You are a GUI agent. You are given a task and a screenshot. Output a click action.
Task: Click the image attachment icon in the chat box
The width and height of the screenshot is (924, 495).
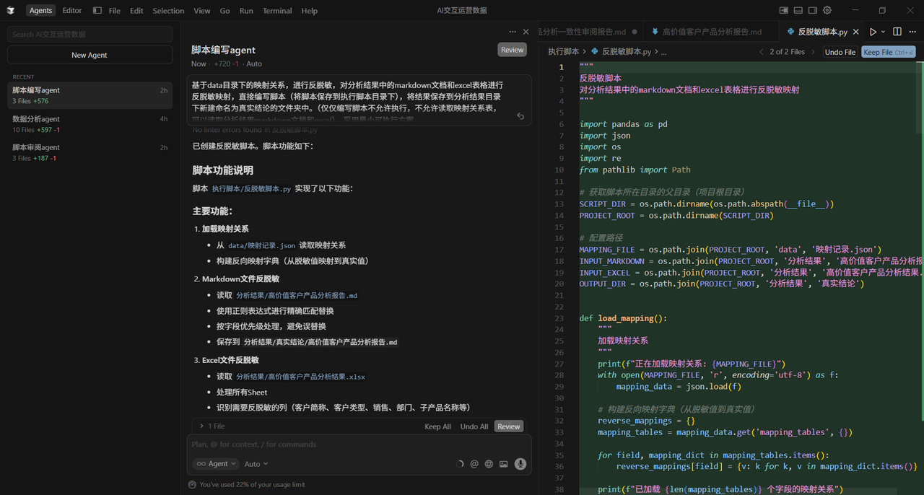click(x=503, y=464)
